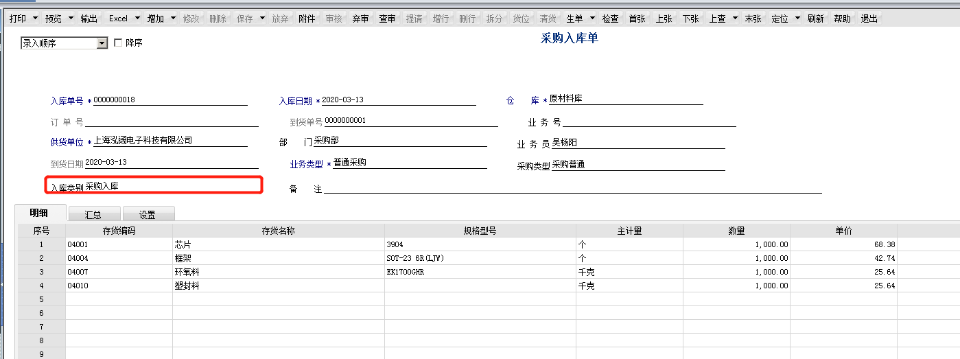
Task: Click the 生单 toolbar button
Action: click(x=574, y=19)
